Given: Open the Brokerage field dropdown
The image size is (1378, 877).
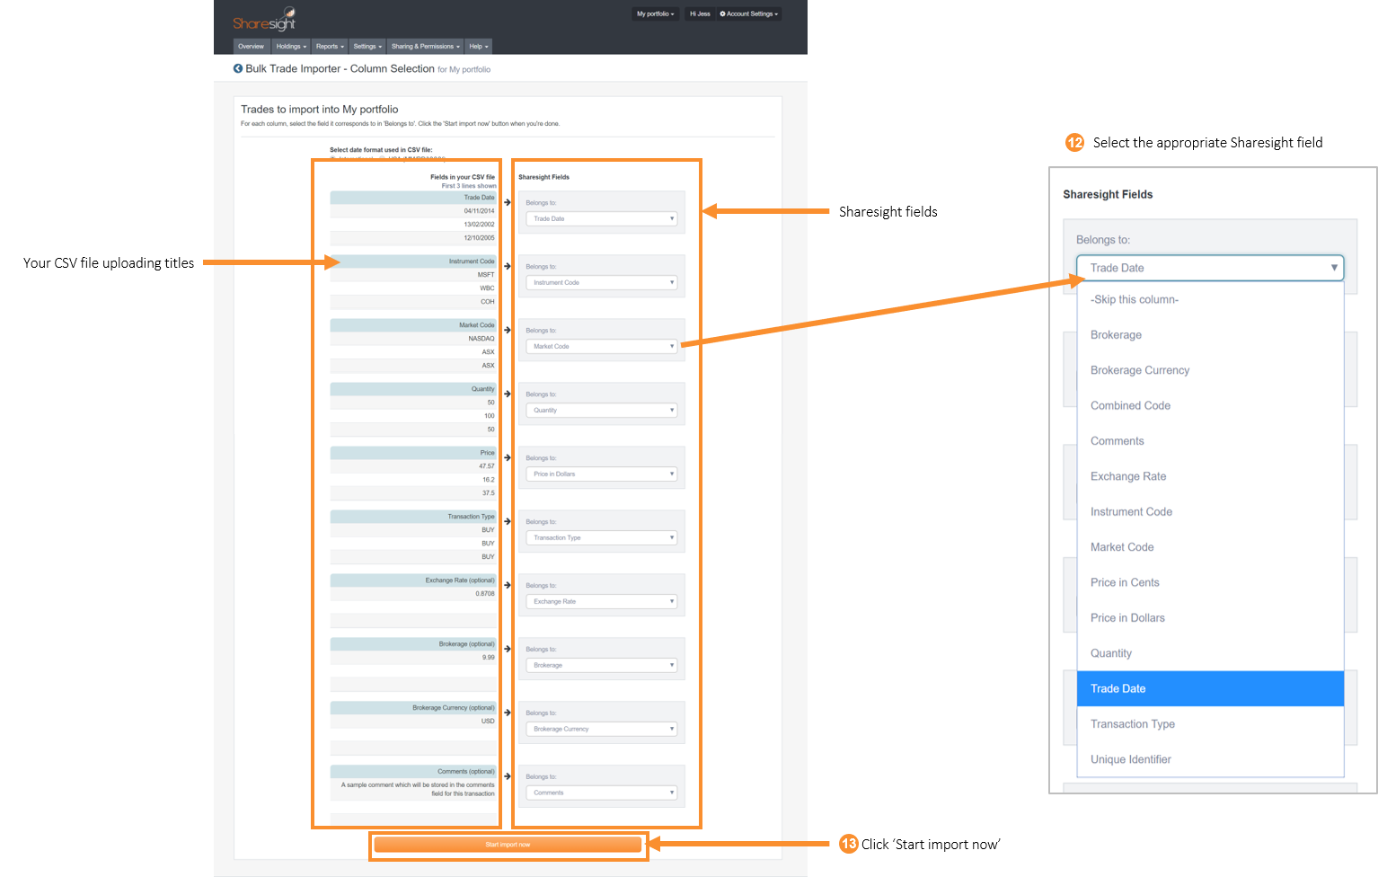Looking at the screenshot, I should coord(601,665).
